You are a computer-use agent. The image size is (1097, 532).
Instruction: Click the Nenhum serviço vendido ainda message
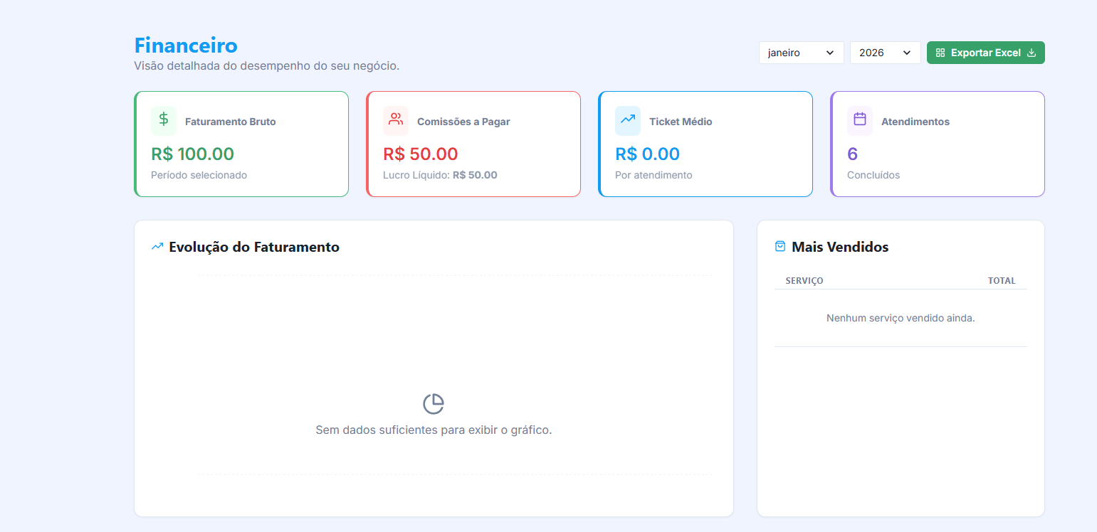point(900,318)
